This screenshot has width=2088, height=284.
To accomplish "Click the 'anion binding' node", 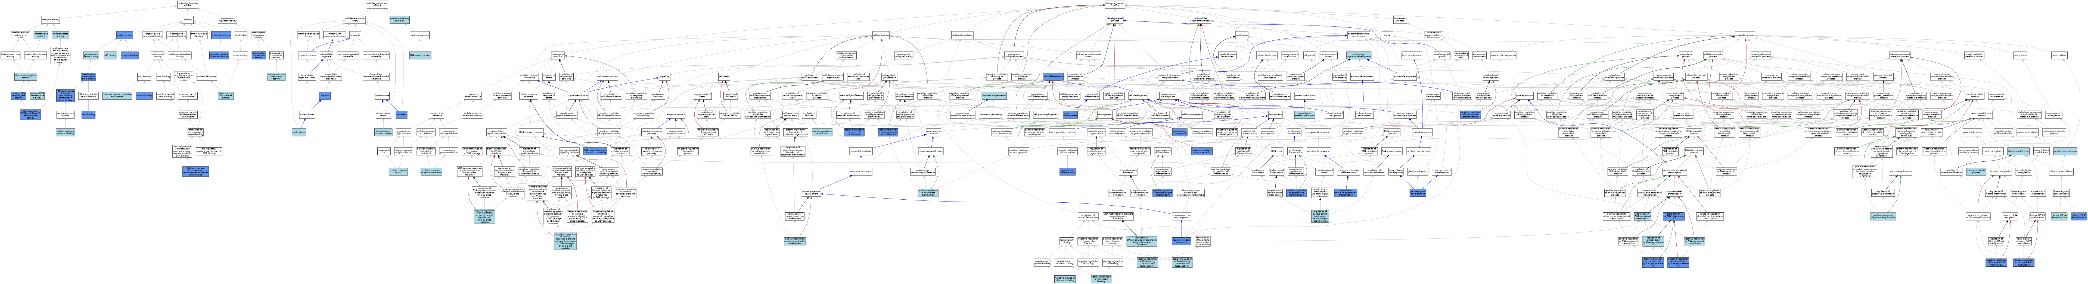I will pyautogui.click(x=241, y=55).
